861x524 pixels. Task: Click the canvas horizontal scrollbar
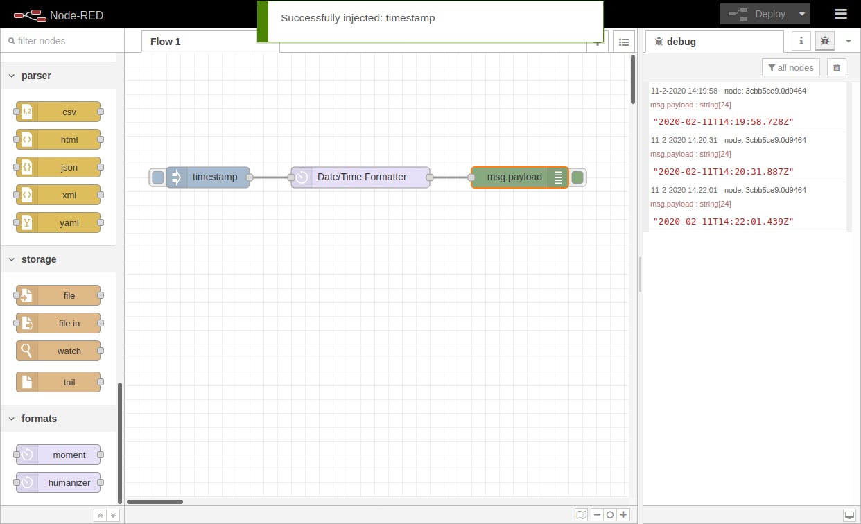pos(155,502)
